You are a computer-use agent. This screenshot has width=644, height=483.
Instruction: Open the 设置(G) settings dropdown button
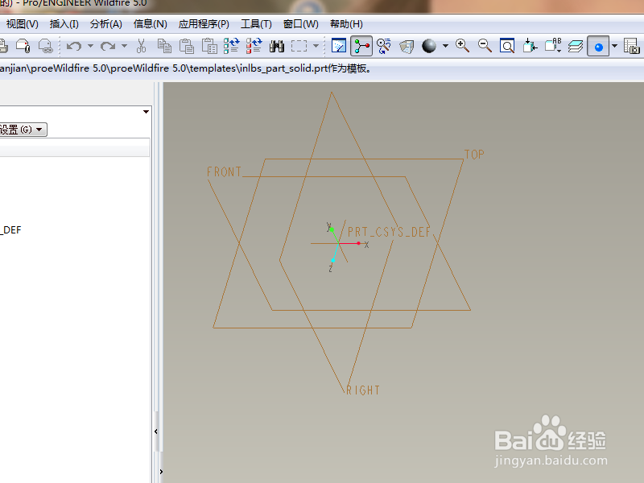click(x=23, y=130)
